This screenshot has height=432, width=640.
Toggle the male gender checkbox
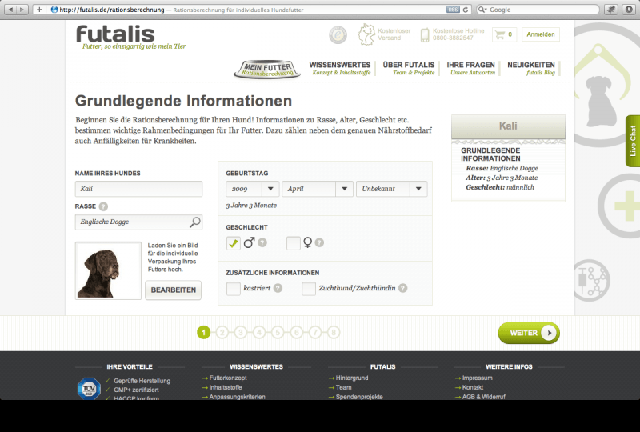pos(234,243)
